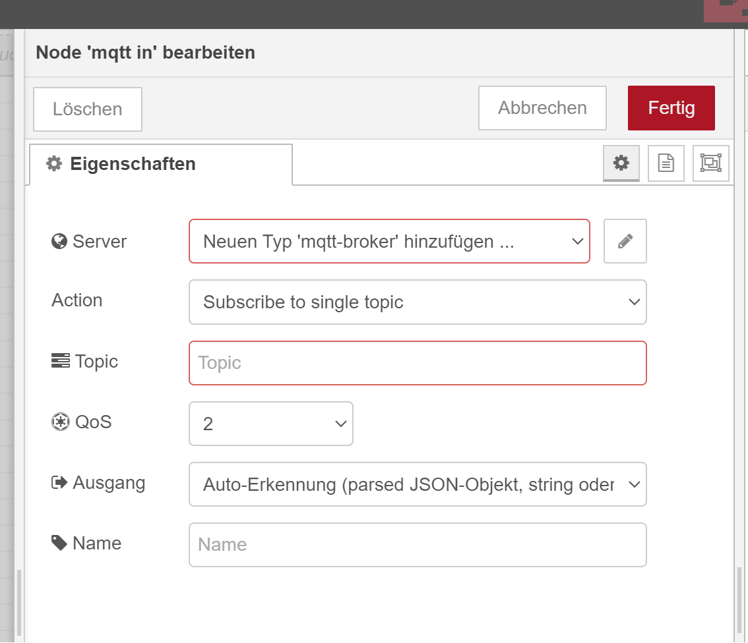Click the Löschen button
This screenshot has height=643, width=748.
(87, 109)
